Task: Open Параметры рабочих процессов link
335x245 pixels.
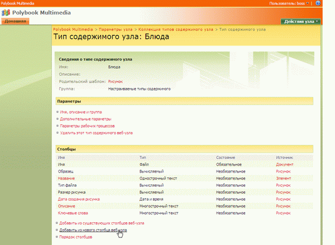Action: point(87,125)
